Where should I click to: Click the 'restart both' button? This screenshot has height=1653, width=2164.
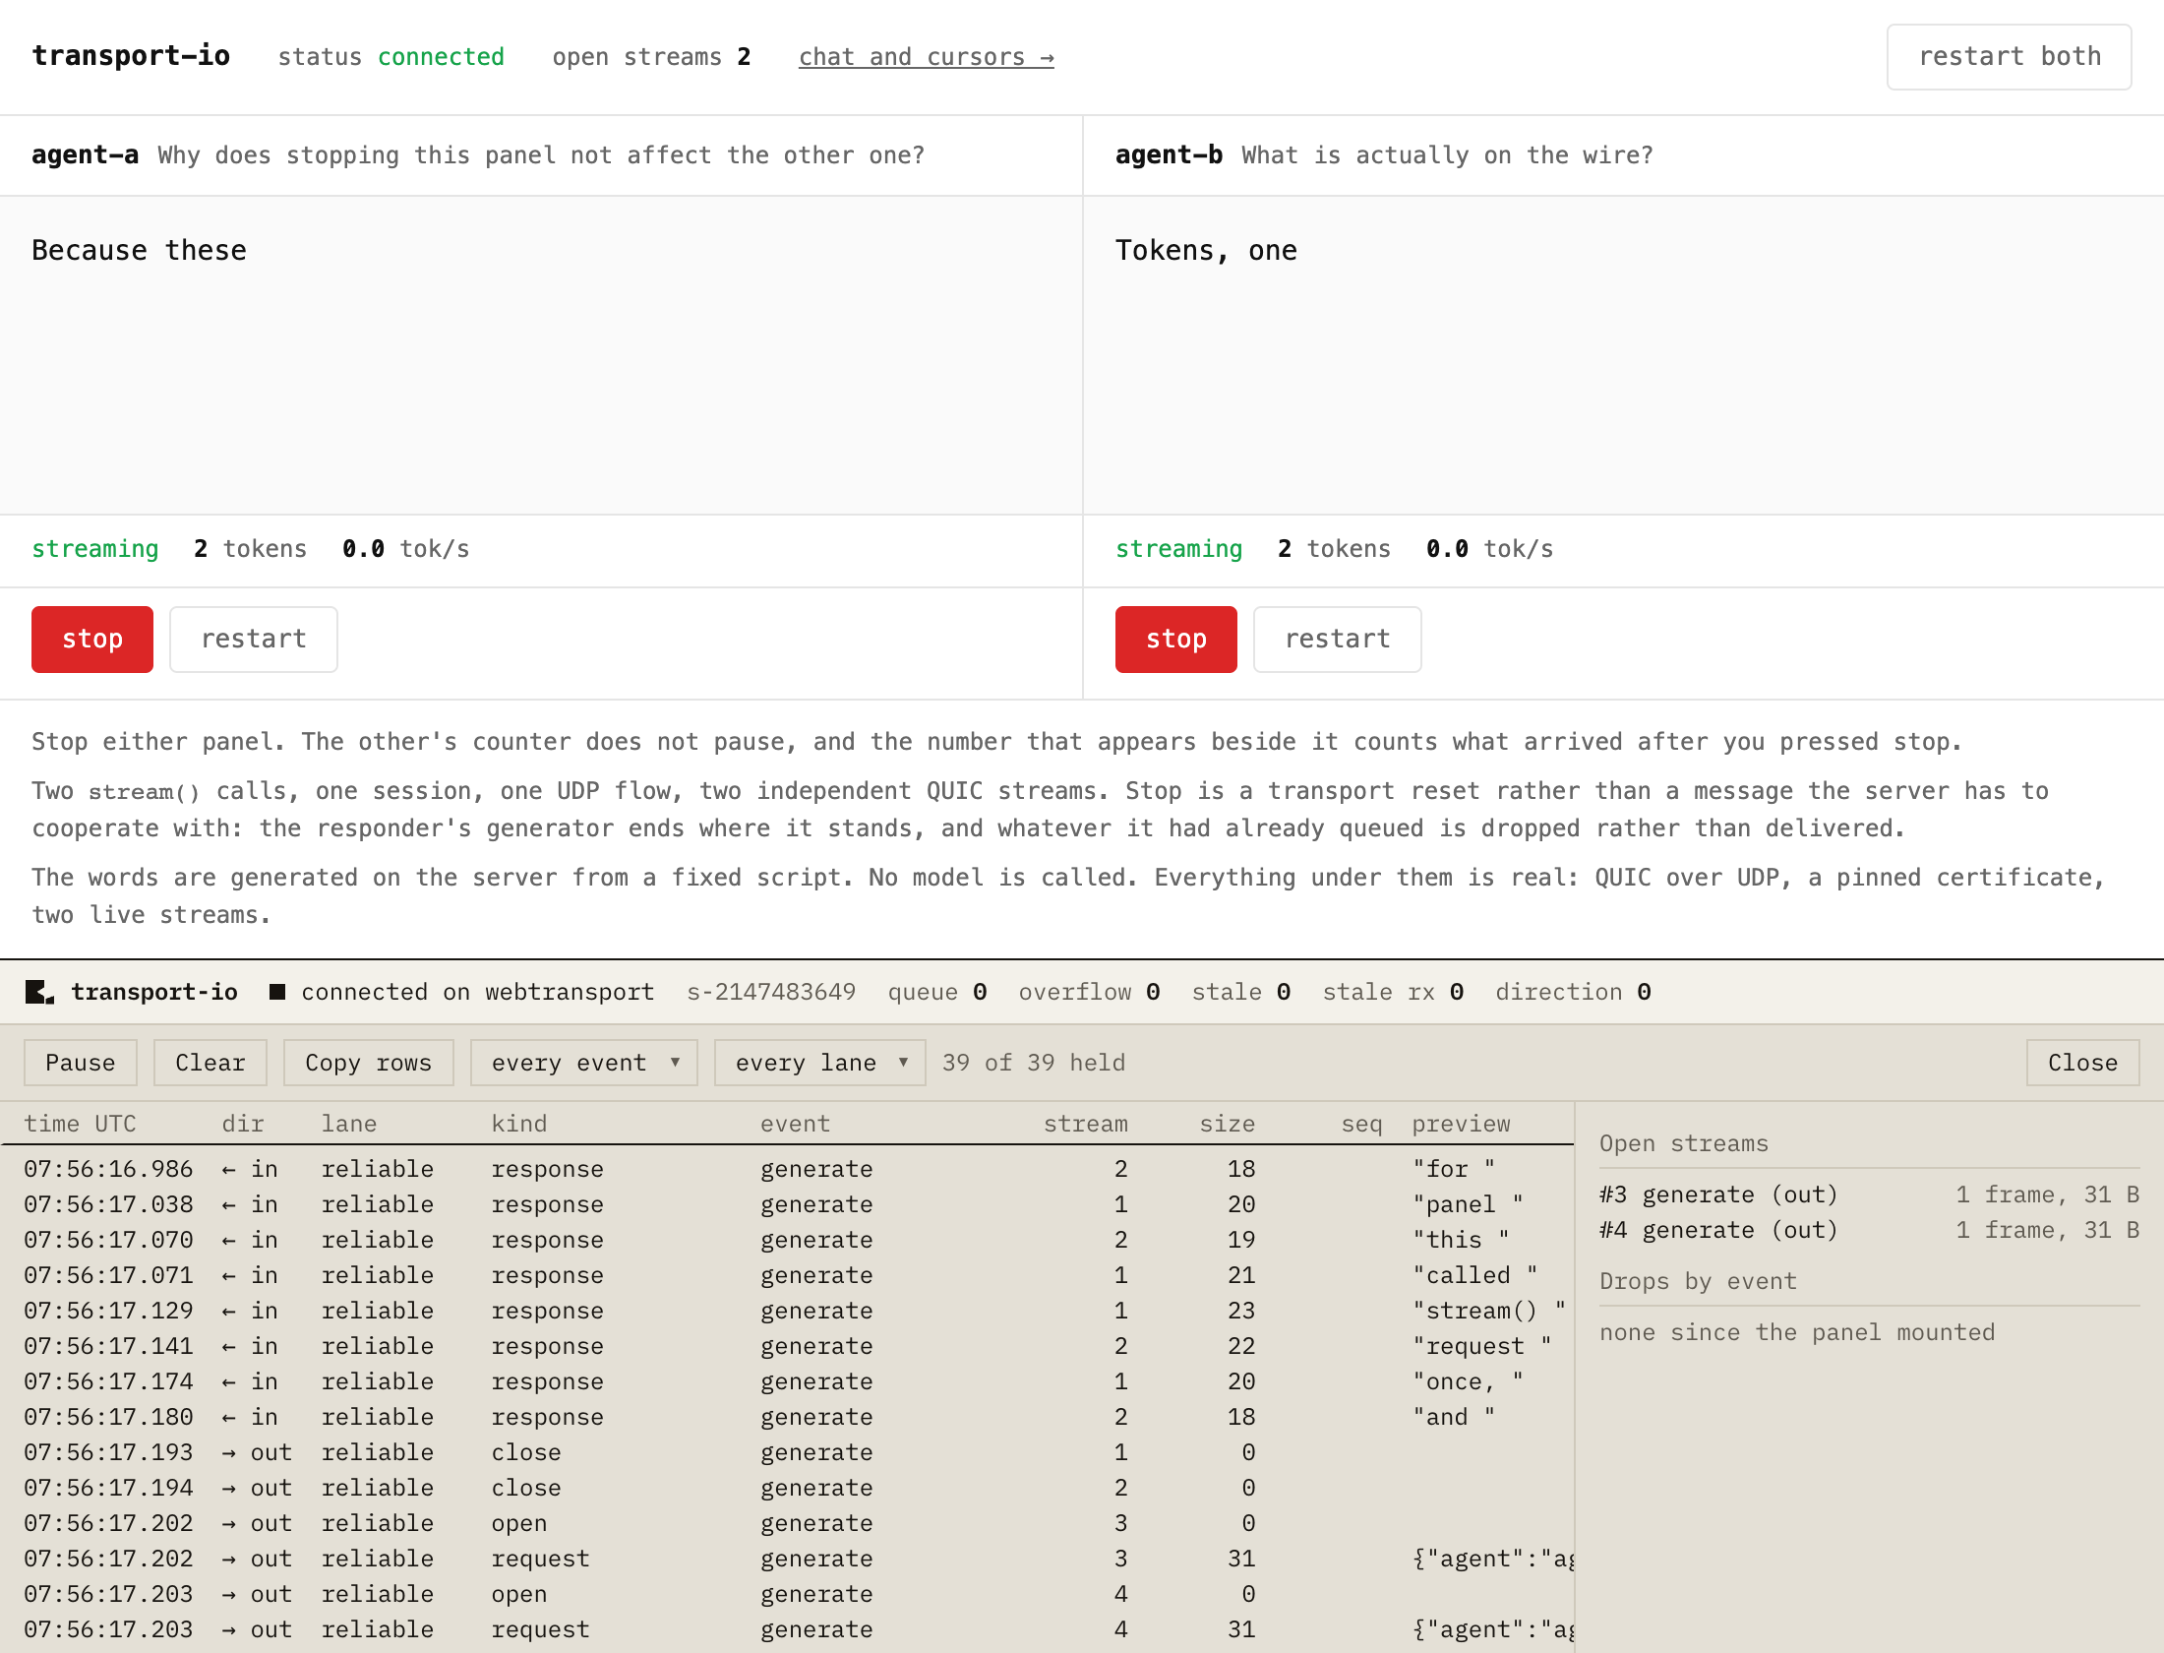(2010, 57)
